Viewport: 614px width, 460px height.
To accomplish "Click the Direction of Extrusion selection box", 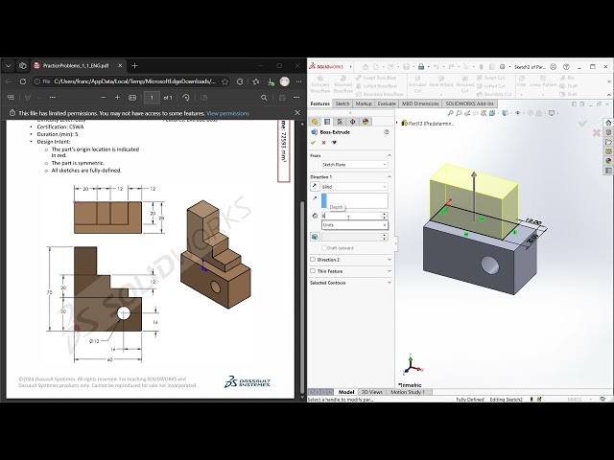I will 355,200.
